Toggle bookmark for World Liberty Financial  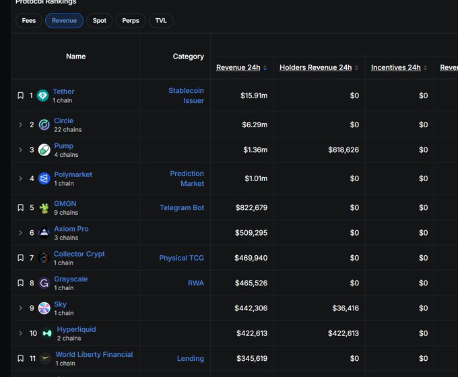20,358
